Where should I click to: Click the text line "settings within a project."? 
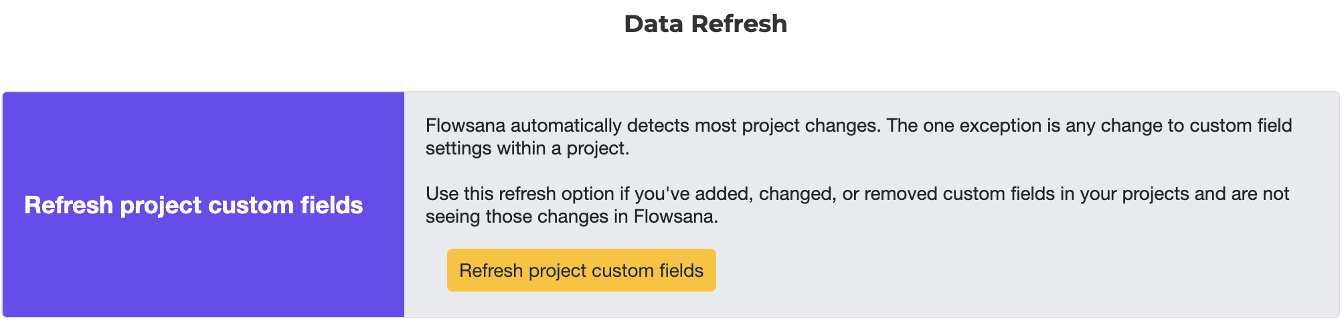point(527,148)
